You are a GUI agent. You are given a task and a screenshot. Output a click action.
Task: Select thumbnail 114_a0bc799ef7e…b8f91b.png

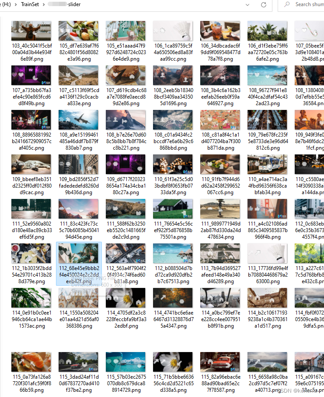220,298
